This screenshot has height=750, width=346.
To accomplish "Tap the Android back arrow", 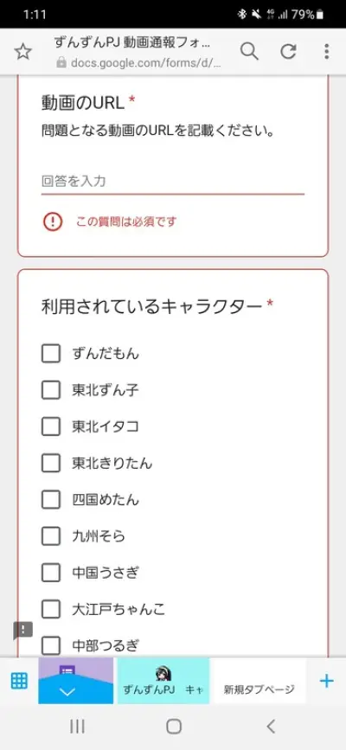I will (271, 726).
